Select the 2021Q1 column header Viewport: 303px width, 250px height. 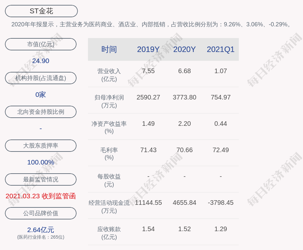221,49
